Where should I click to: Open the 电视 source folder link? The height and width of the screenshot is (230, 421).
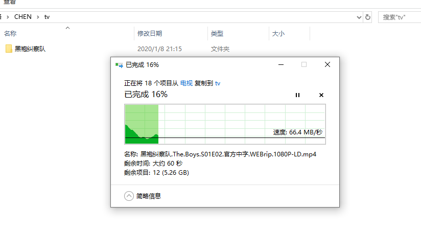pyautogui.click(x=186, y=83)
